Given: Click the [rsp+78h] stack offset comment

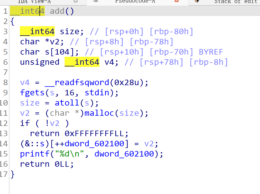Looking at the screenshot, I should click(161, 62).
